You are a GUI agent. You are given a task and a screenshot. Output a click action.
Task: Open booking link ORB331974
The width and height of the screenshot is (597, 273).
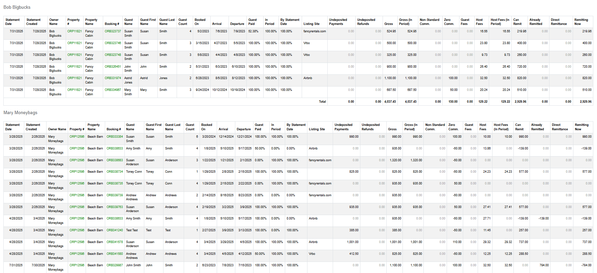pyautogui.click(x=113, y=78)
